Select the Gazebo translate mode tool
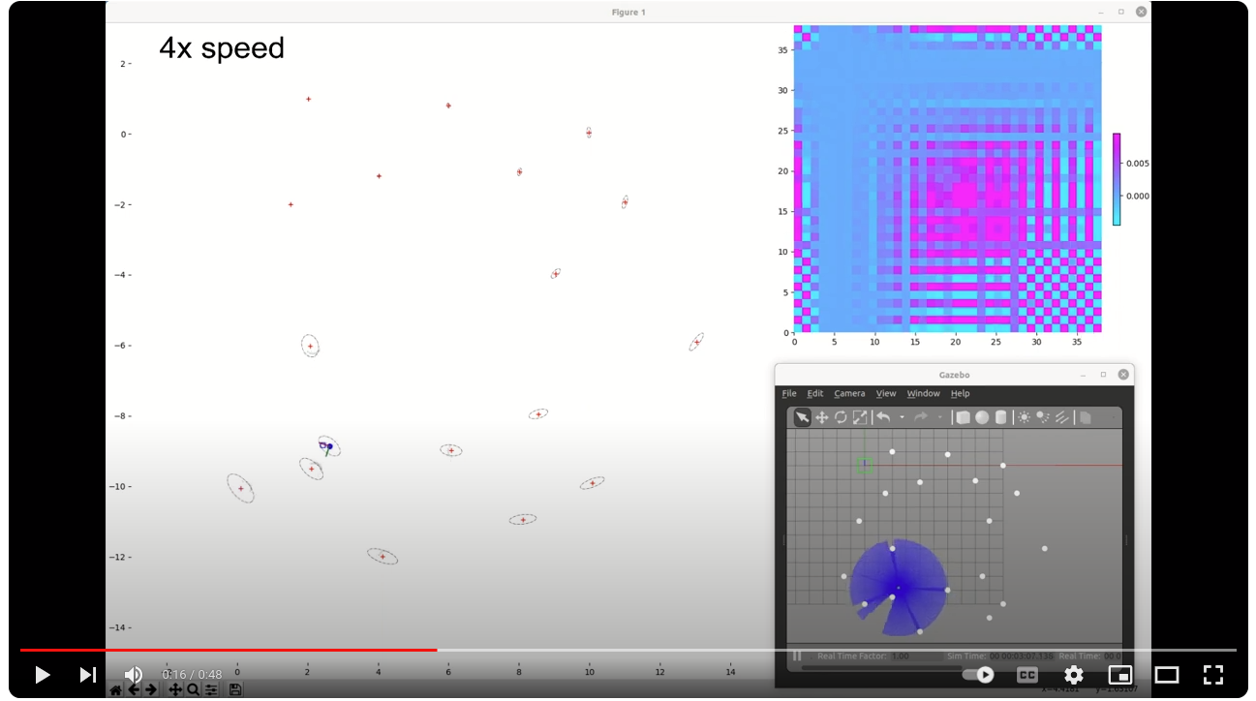This screenshot has width=1256, height=701. pyautogui.click(x=822, y=417)
